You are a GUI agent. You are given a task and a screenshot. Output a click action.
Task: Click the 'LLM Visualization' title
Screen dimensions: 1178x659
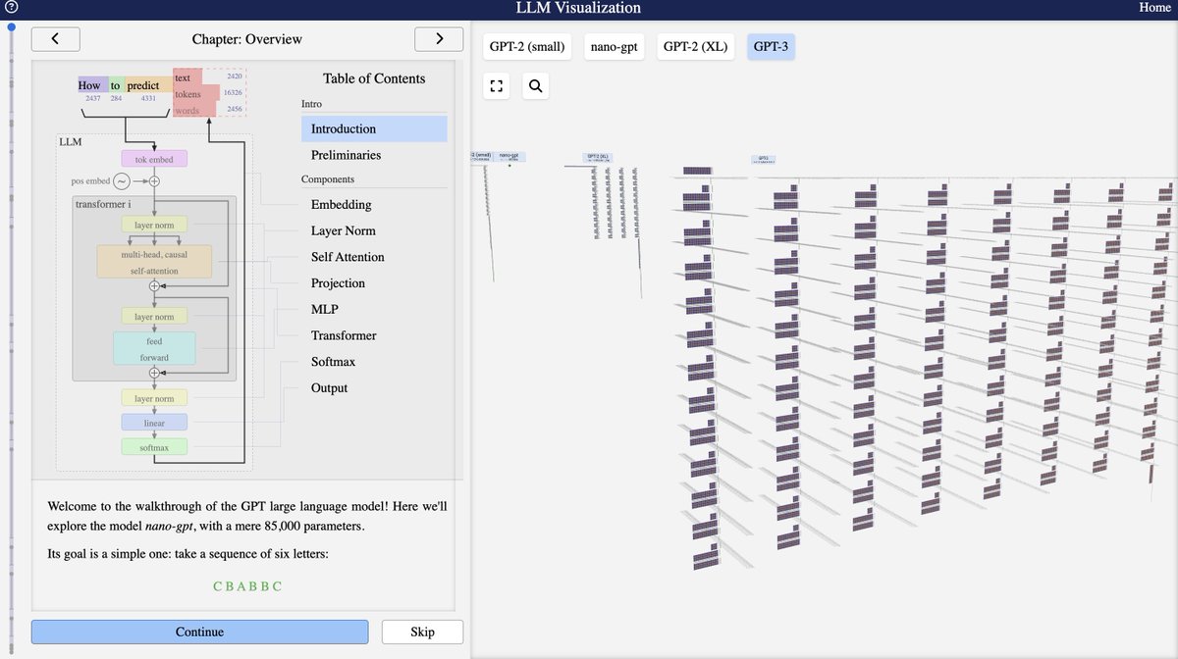point(578,8)
